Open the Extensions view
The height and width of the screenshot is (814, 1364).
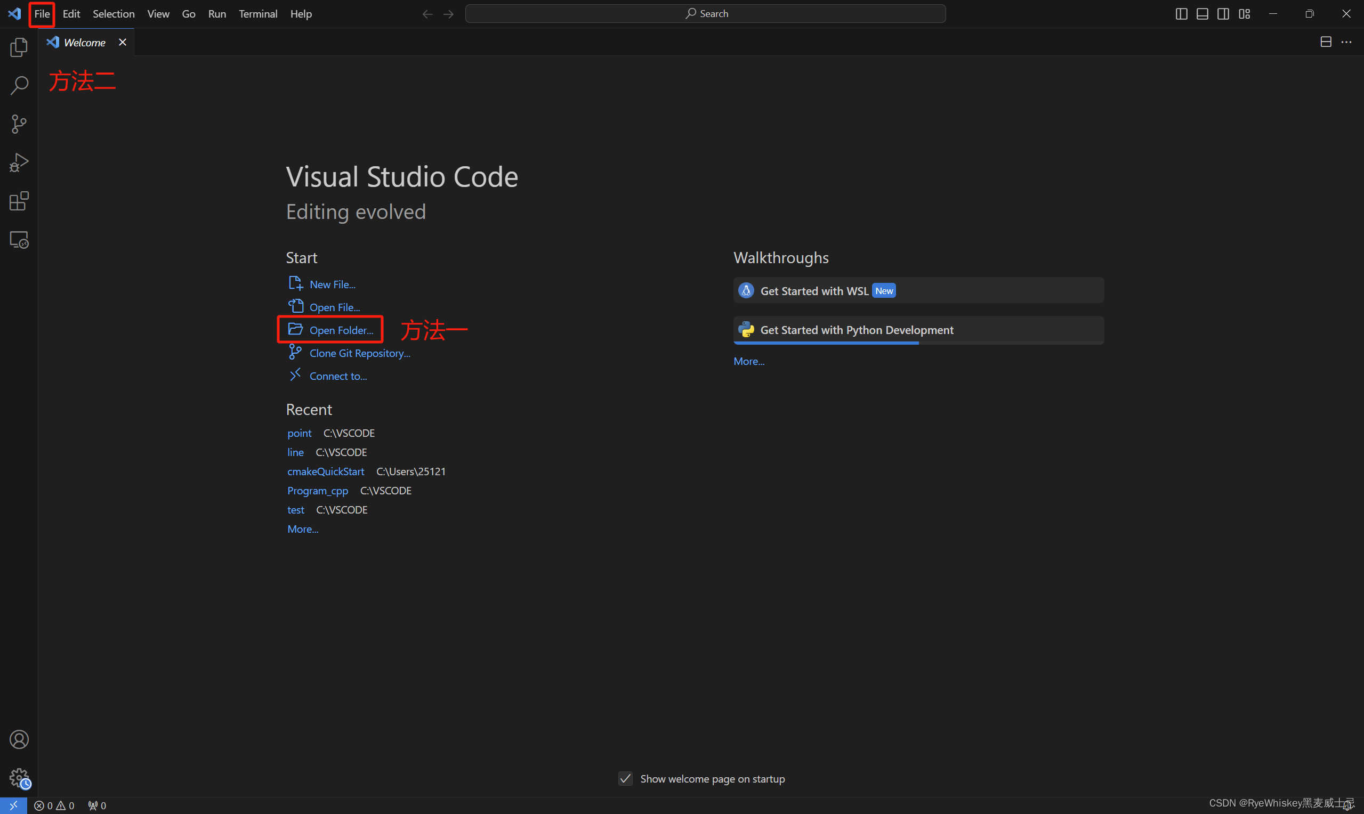(19, 201)
